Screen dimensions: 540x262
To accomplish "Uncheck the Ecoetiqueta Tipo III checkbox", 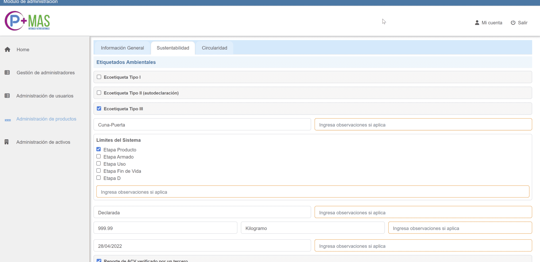I will [99, 109].
